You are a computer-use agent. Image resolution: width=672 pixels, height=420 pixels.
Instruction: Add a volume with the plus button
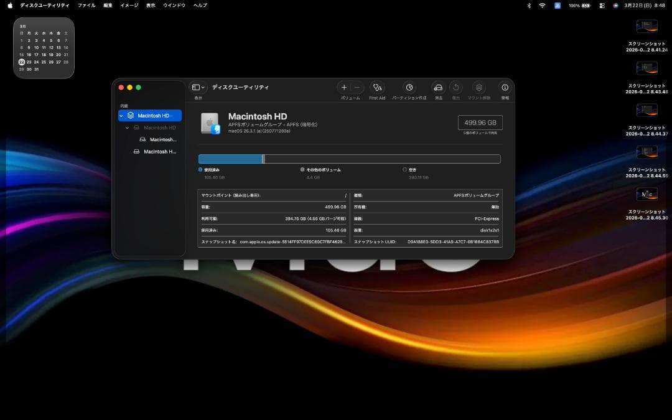(343, 88)
